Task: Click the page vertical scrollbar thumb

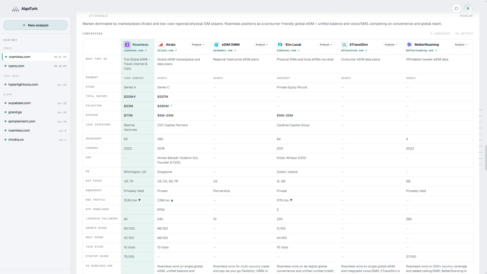Action: pos(486,158)
